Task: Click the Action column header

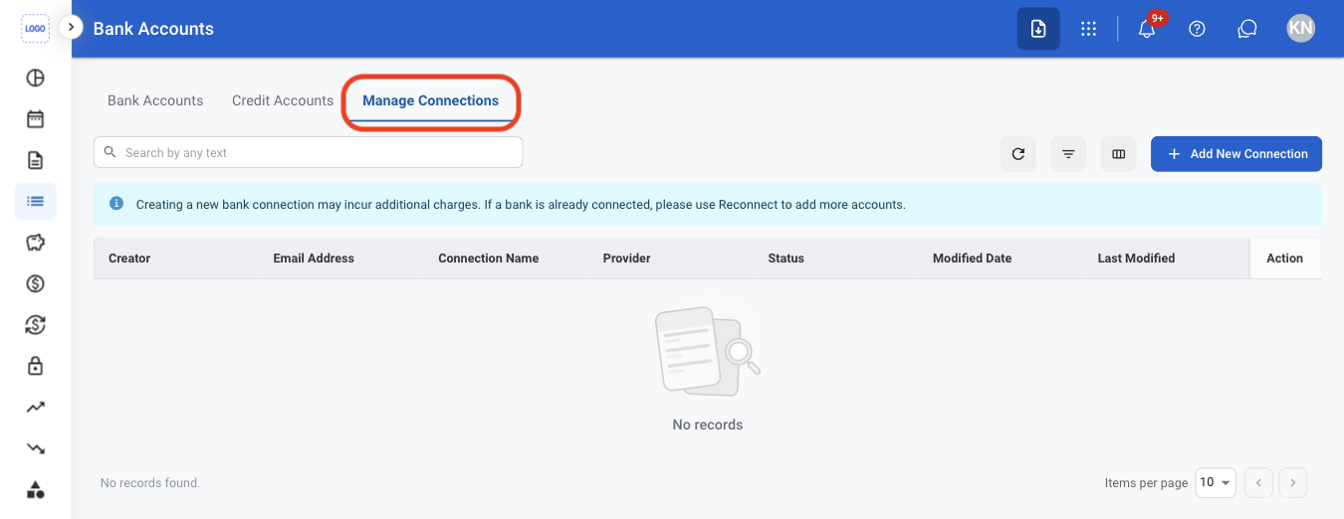Action: pos(1284,259)
